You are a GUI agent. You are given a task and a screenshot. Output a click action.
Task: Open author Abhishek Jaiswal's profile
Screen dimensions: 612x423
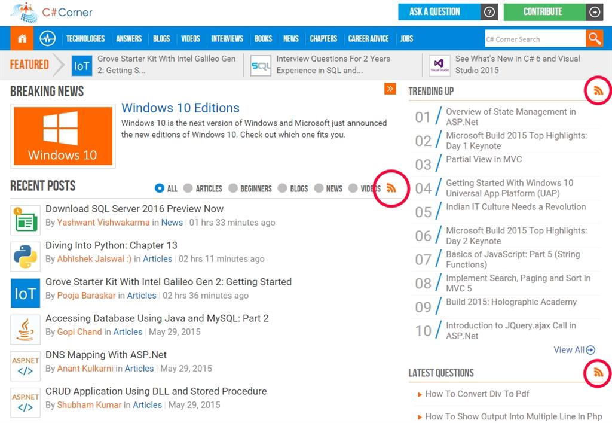[x=94, y=259]
